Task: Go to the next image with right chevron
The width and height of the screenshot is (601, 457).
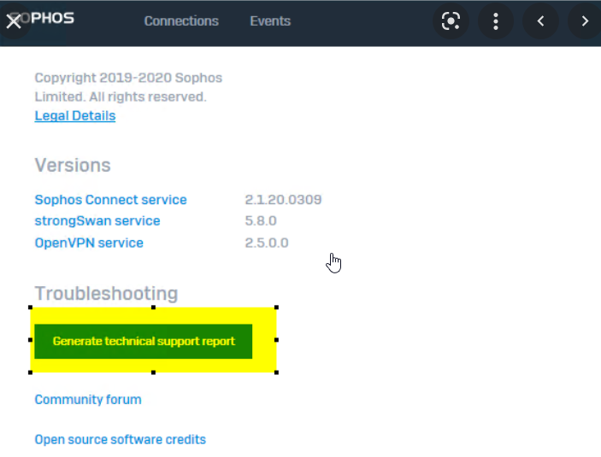Action: tap(585, 21)
